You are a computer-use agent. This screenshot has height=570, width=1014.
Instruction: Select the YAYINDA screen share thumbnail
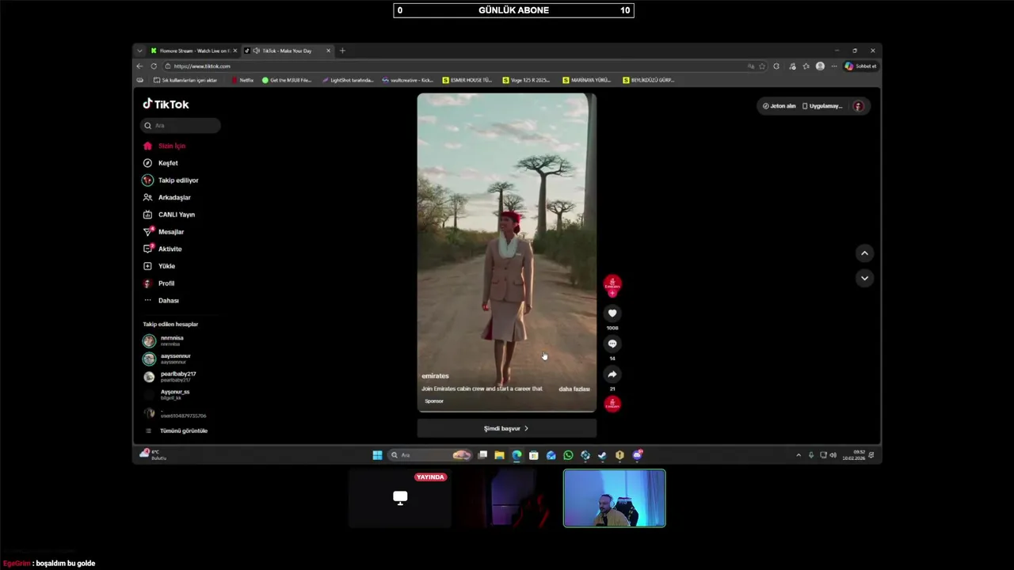pyautogui.click(x=400, y=498)
